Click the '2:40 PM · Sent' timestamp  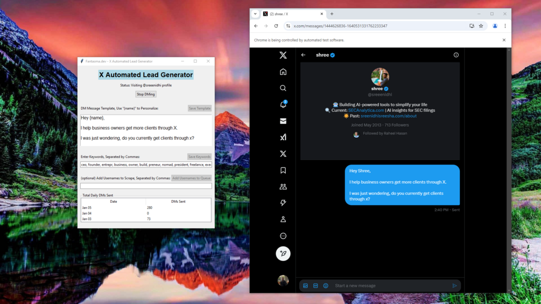coord(447,209)
